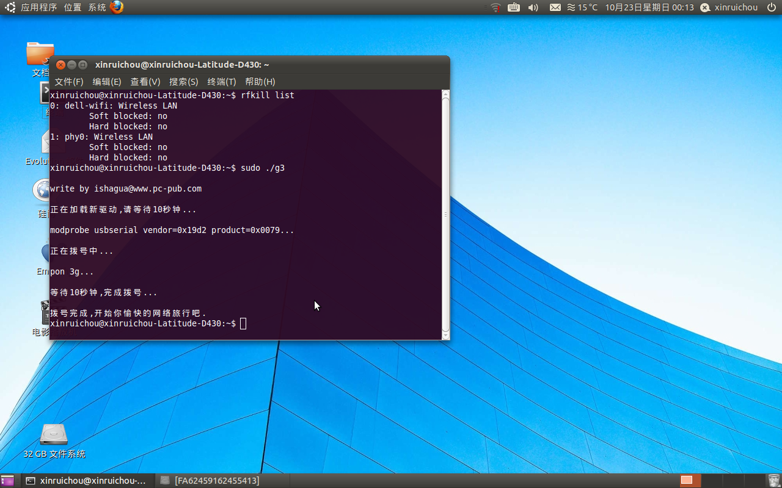Click 'Soft blocked: no' under dell-wifi
The image size is (782, 488).
[x=128, y=116]
